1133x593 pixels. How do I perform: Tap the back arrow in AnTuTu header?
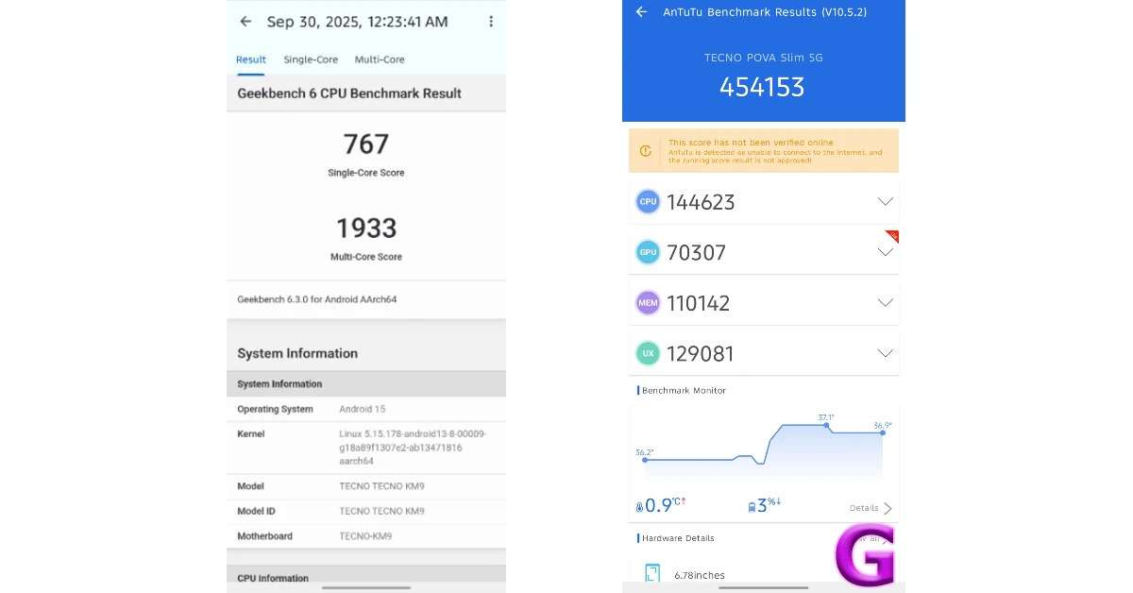(641, 12)
